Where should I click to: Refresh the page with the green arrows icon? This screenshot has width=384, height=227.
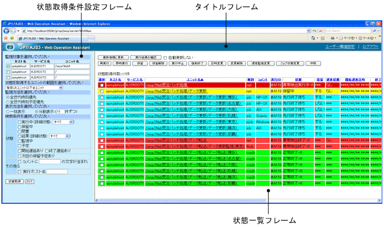click(x=314, y=31)
